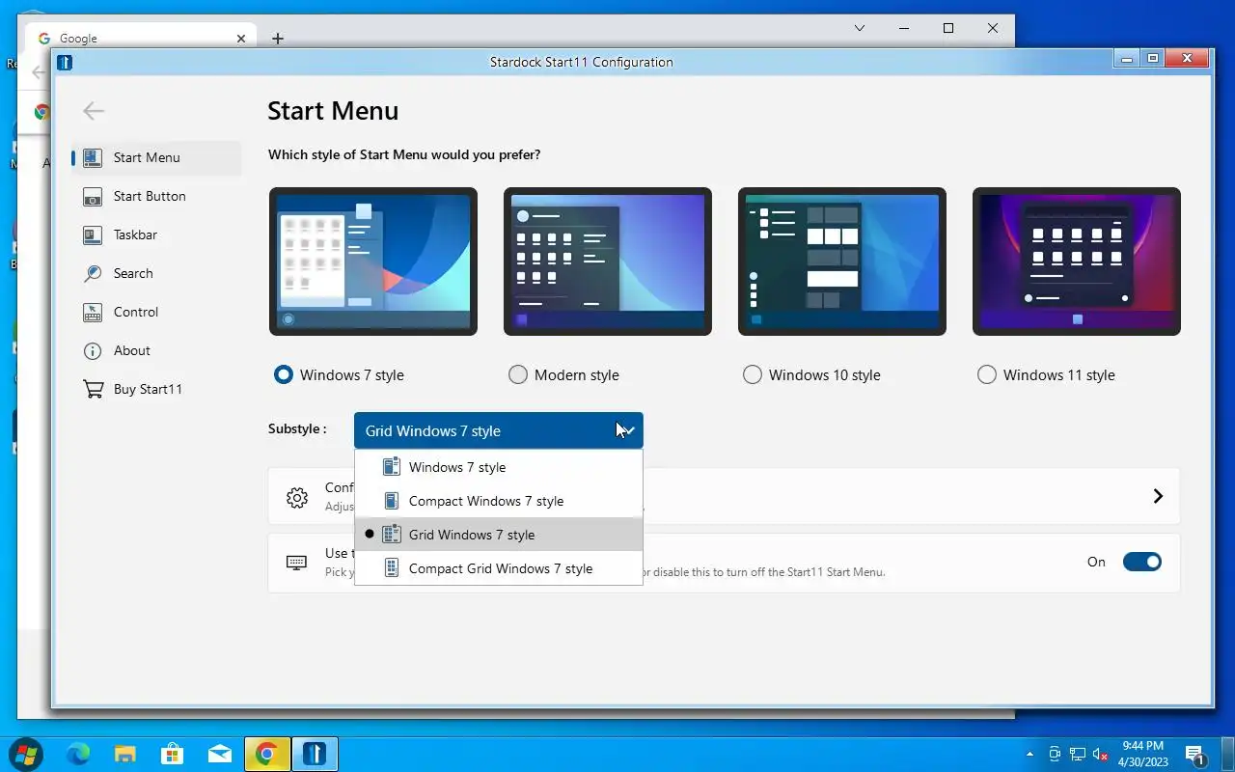The width and height of the screenshot is (1235, 772).
Task: Expand configure menu with right chevron
Action: [1158, 496]
